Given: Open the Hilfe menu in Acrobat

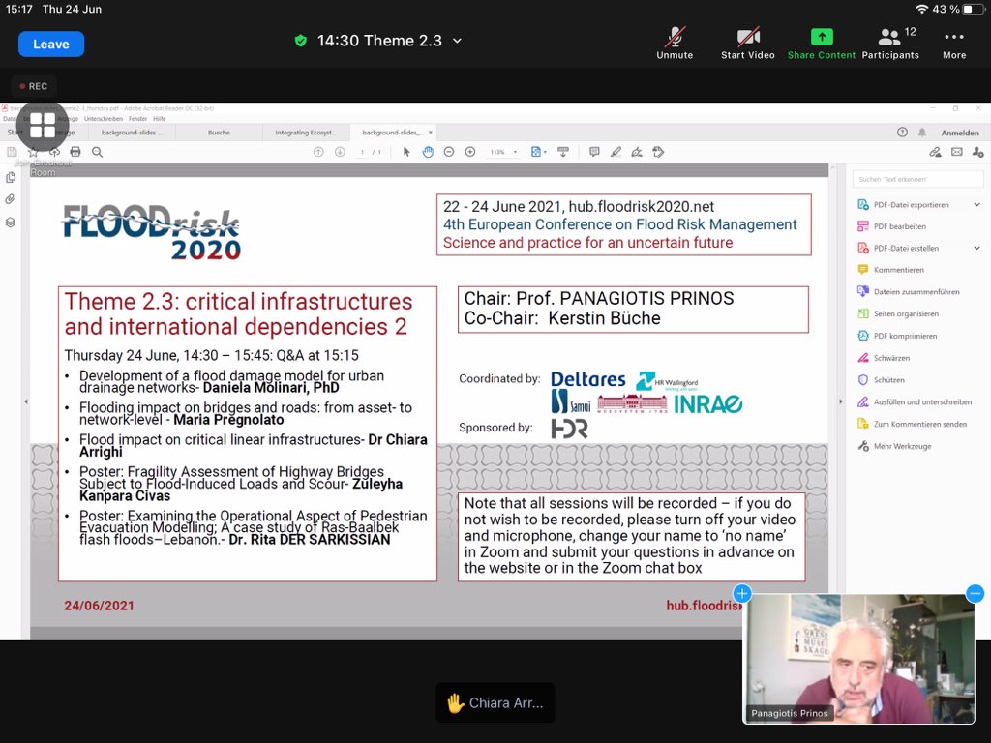Looking at the screenshot, I should tap(160, 119).
